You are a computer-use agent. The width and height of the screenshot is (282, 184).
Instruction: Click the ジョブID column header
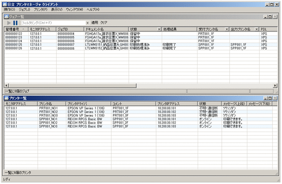point(70,29)
